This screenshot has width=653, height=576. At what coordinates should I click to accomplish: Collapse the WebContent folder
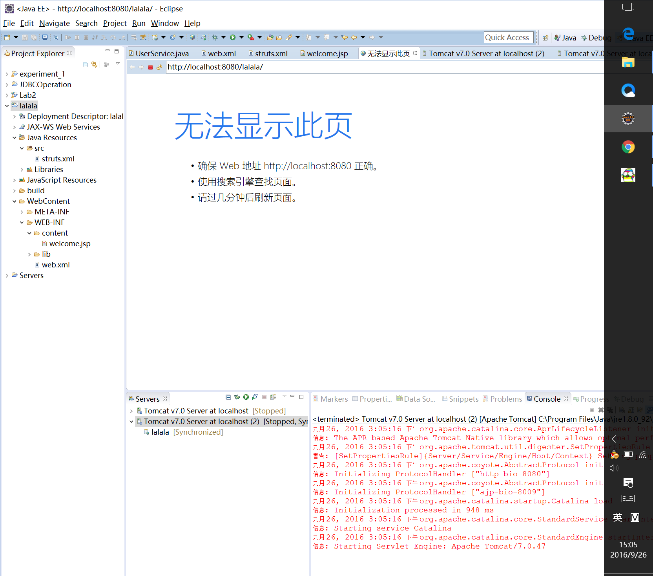coord(15,201)
